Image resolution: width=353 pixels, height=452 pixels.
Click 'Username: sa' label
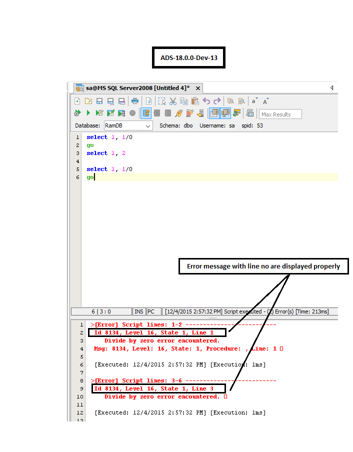217,125
